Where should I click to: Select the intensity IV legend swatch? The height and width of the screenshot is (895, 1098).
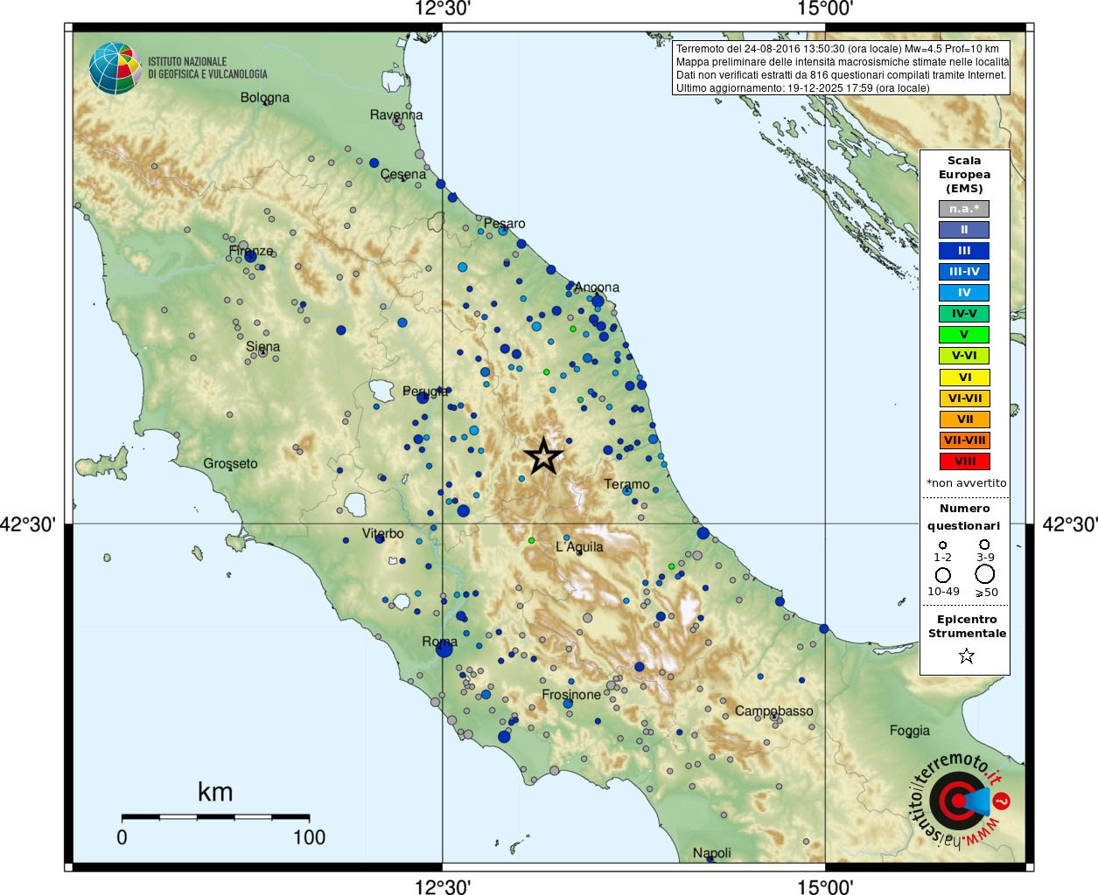click(964, 293)
